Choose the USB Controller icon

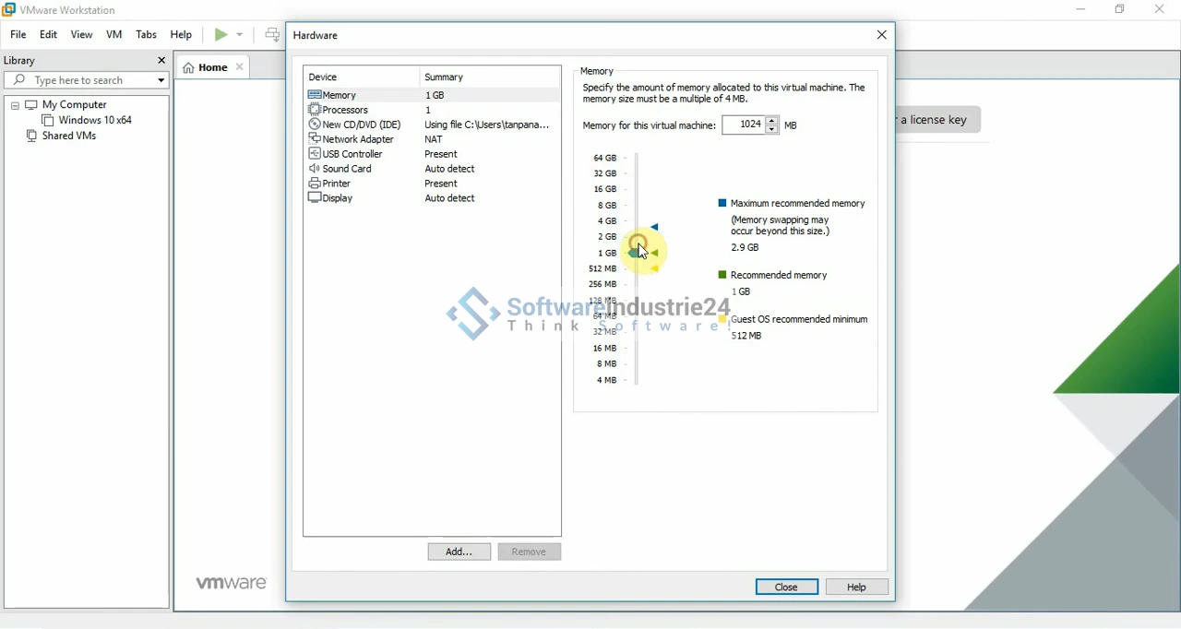tap(315, 154)
